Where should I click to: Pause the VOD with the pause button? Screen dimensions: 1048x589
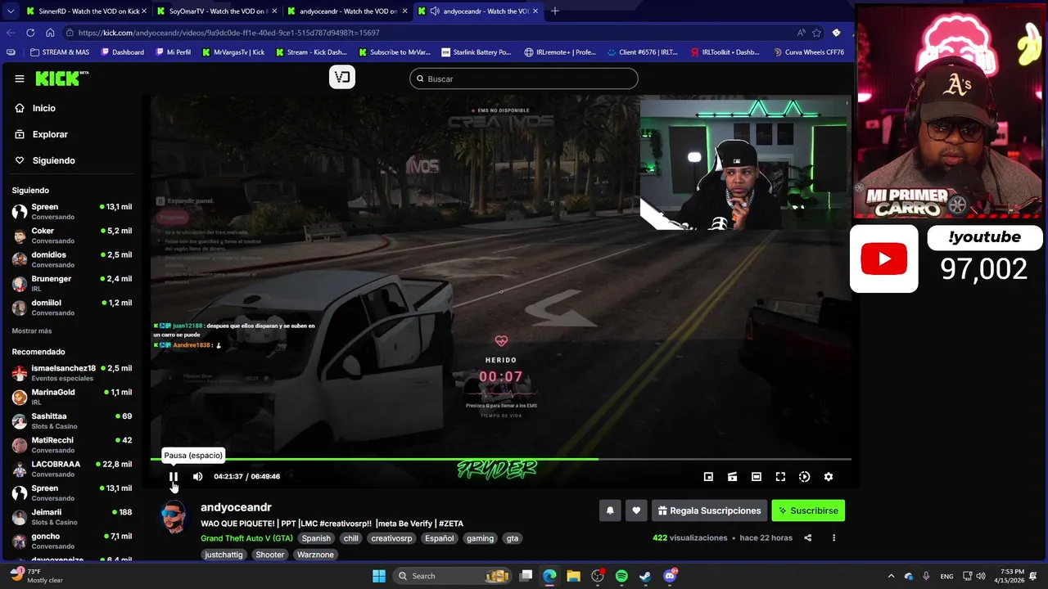174,477
